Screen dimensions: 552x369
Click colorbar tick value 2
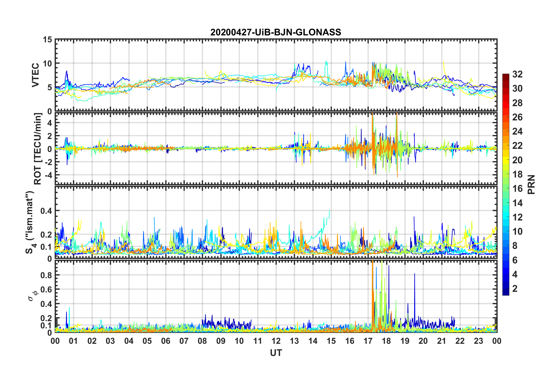pos(515,289)
